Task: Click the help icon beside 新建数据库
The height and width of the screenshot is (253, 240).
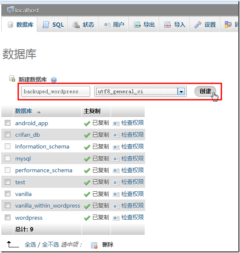Action: click(54, 80)
